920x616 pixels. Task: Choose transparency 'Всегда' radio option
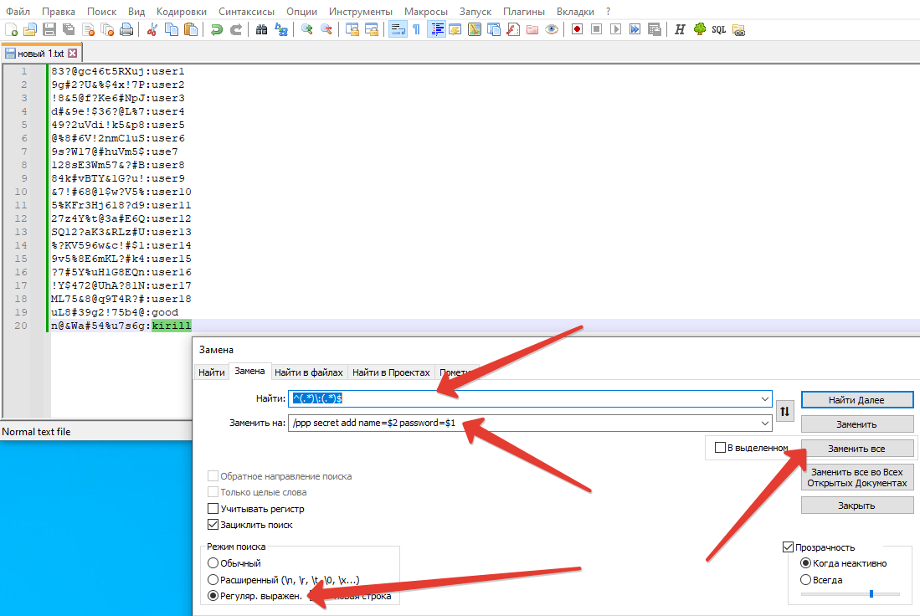[x=805, y=580]
